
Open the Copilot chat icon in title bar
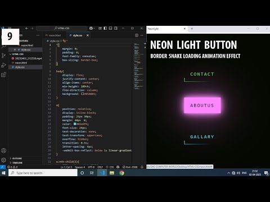91,28
